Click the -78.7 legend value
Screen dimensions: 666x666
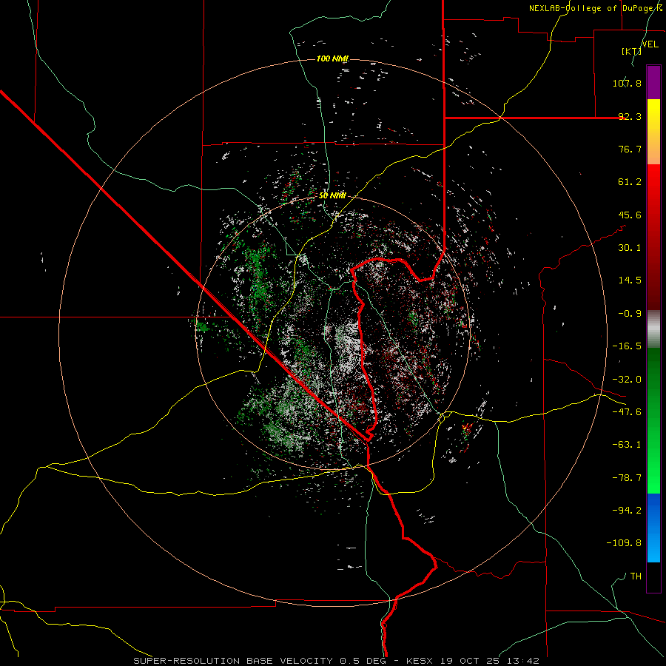(627, 478)
